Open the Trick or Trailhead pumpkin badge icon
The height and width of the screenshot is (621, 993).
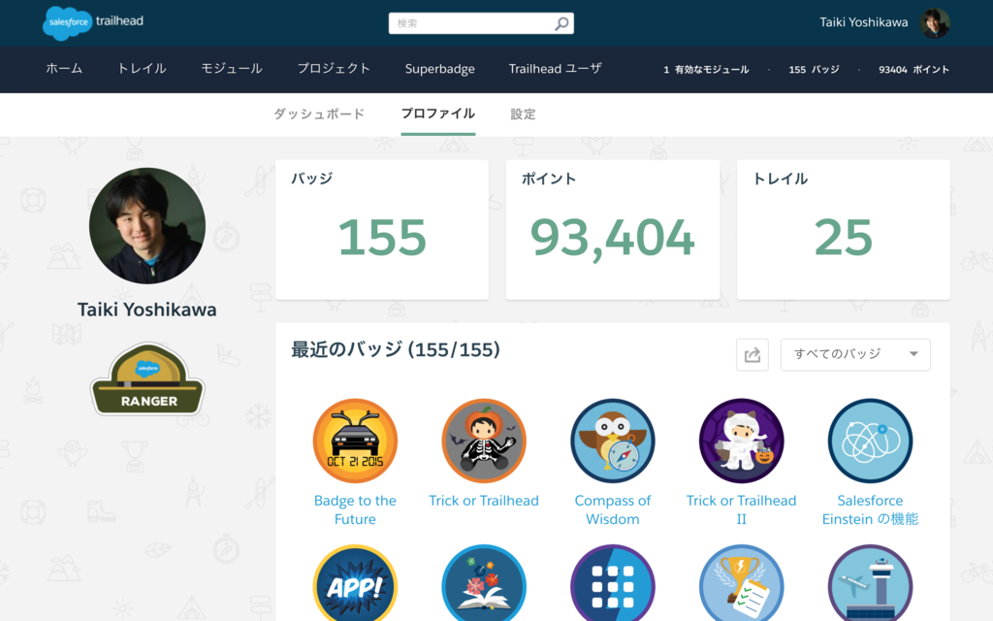click(484, 441)
